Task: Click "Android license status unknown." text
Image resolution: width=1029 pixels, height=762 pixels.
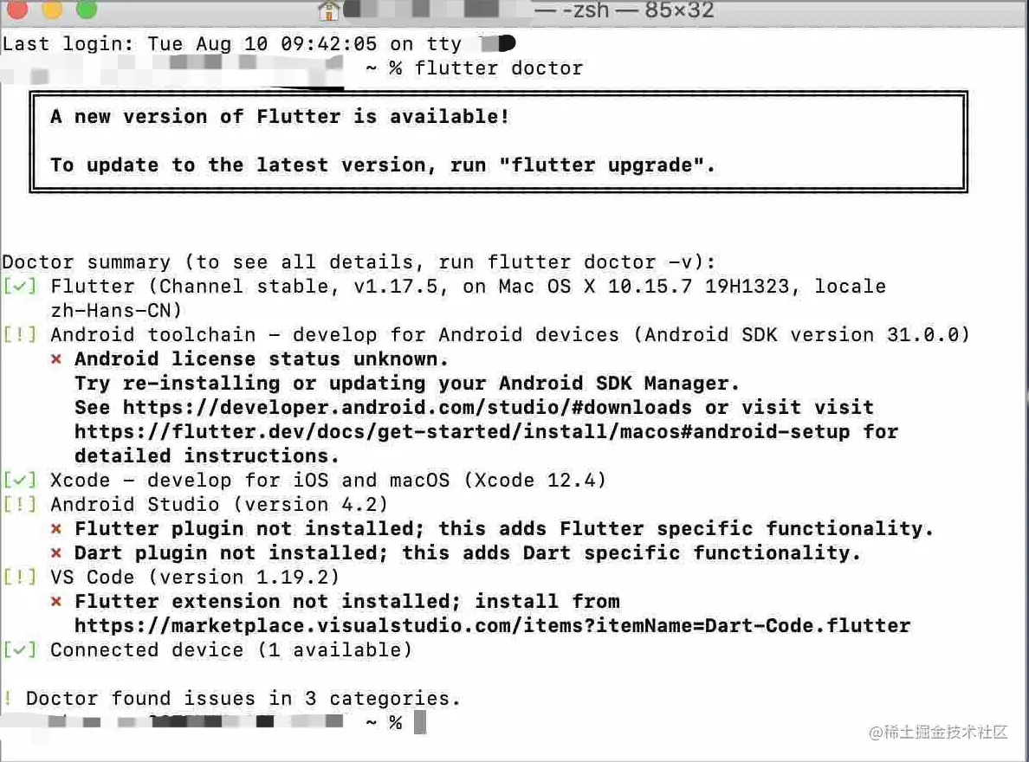Action: tap(262, 359)
